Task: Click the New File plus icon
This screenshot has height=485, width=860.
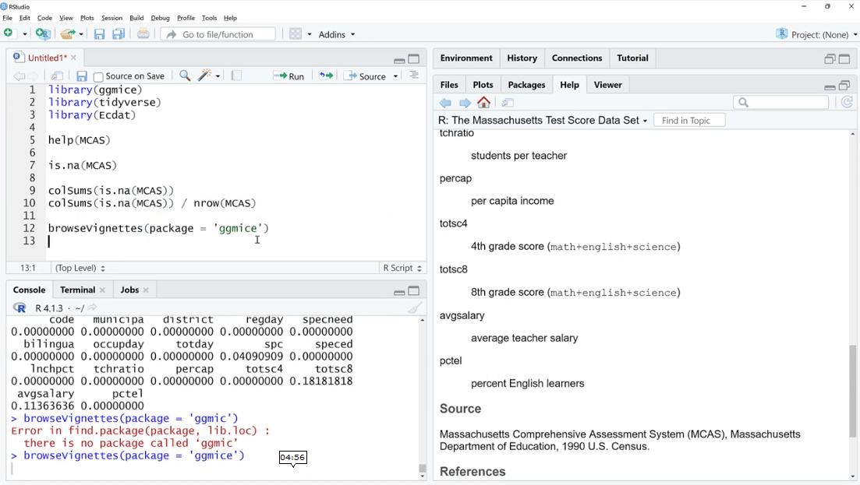Action: 9,33
